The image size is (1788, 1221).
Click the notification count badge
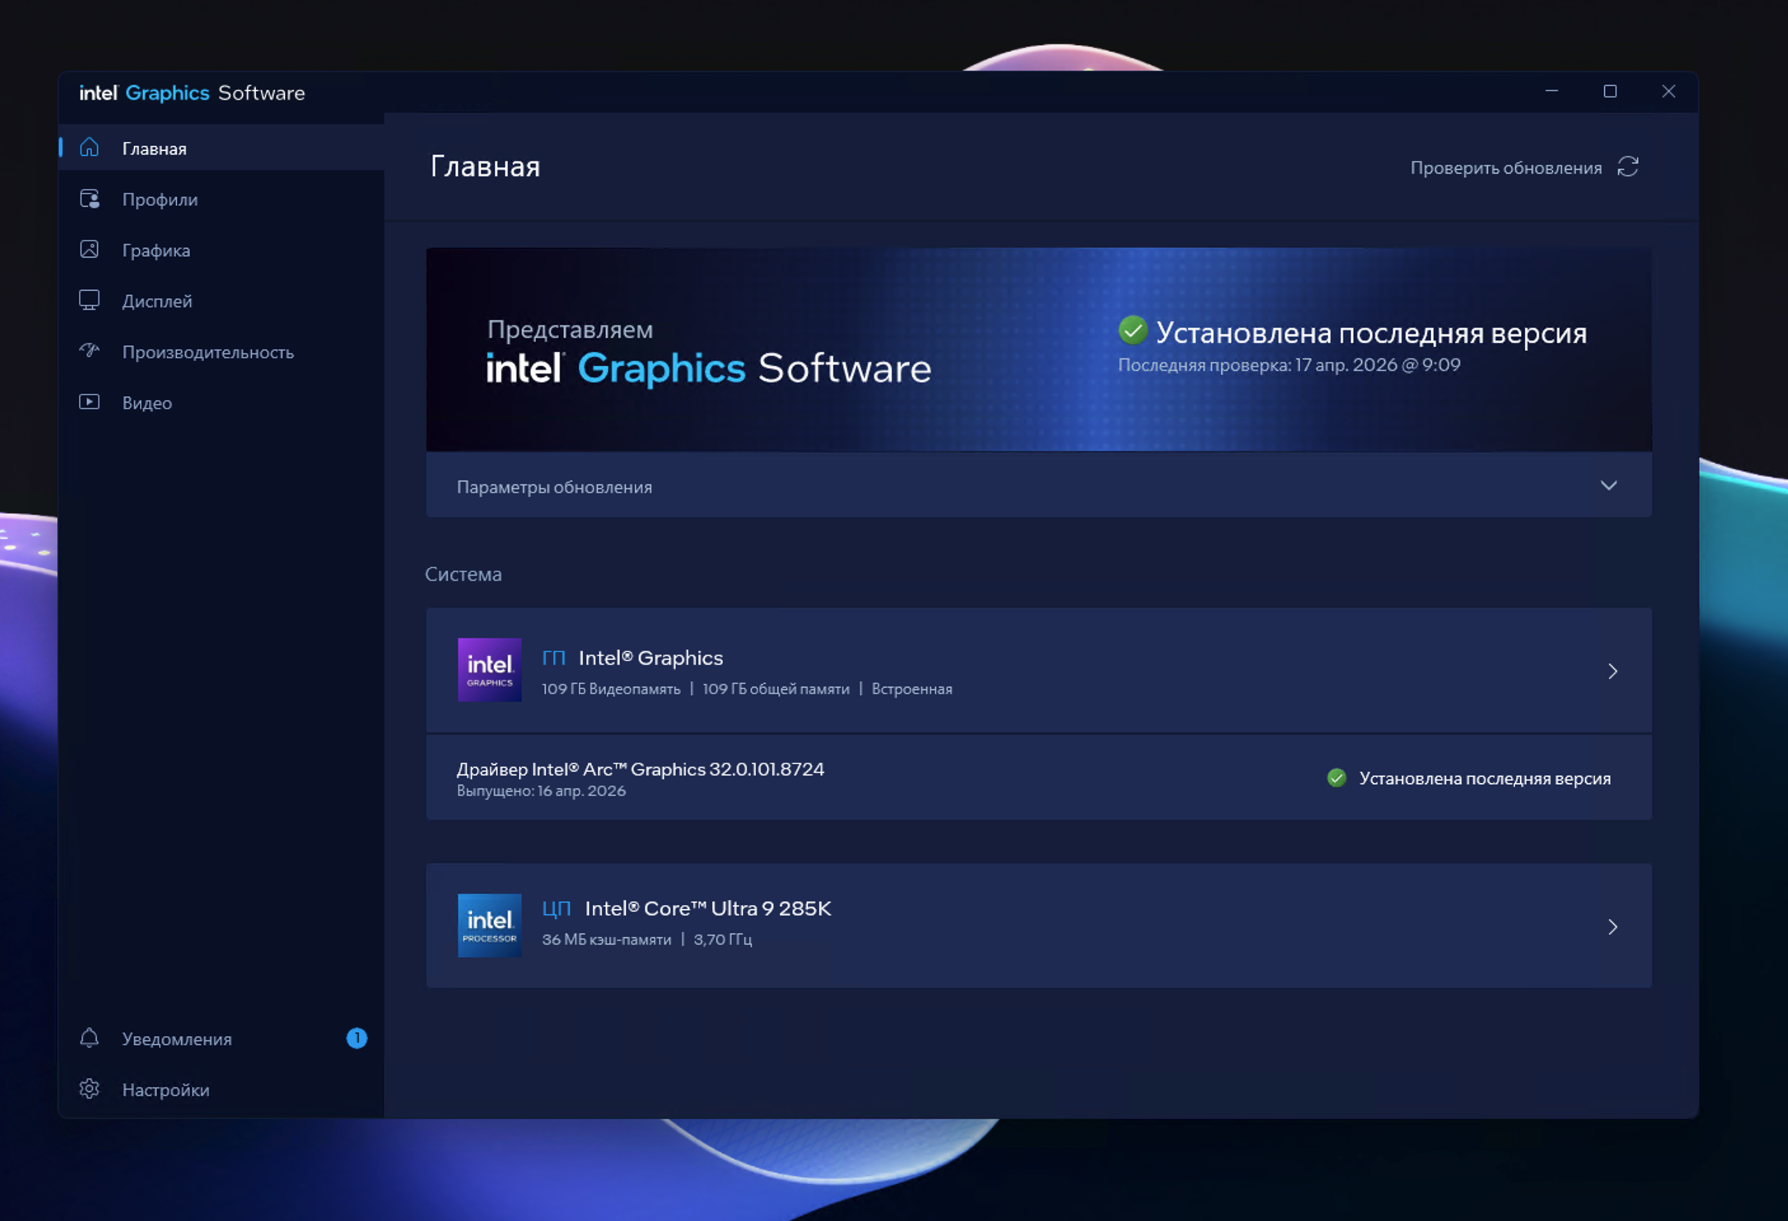(x=356, y=1038)
